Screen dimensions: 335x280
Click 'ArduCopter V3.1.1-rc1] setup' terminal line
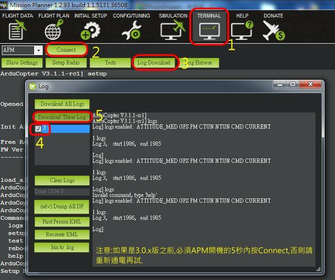54,74
